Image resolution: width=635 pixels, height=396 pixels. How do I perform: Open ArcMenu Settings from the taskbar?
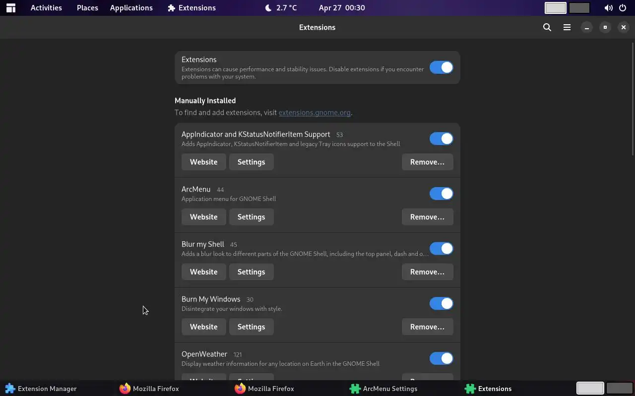pos(383,389)
